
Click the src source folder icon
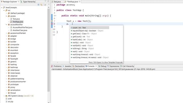pos(6,10)
